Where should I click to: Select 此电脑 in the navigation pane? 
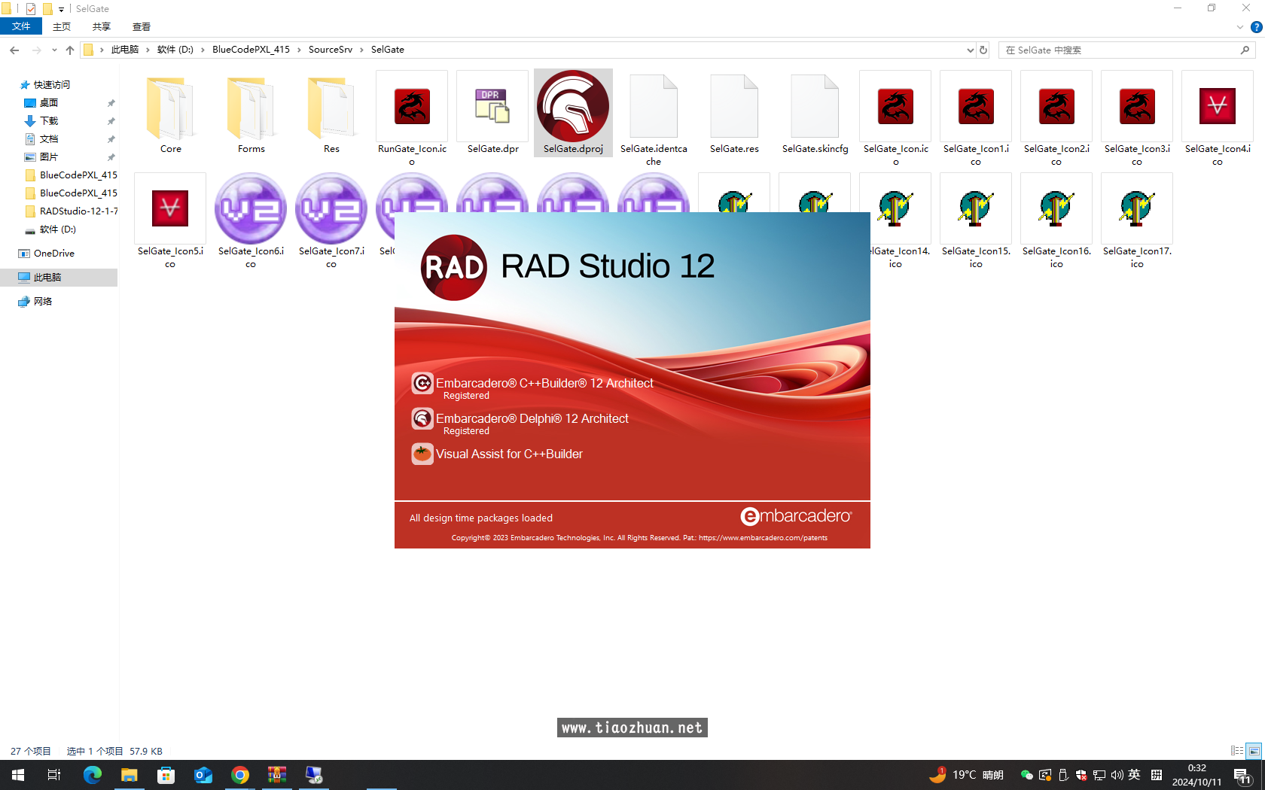[47, 278]
